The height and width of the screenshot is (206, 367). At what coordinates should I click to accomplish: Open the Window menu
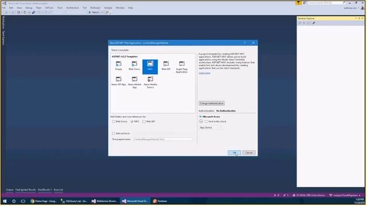(x=120, y=7)
